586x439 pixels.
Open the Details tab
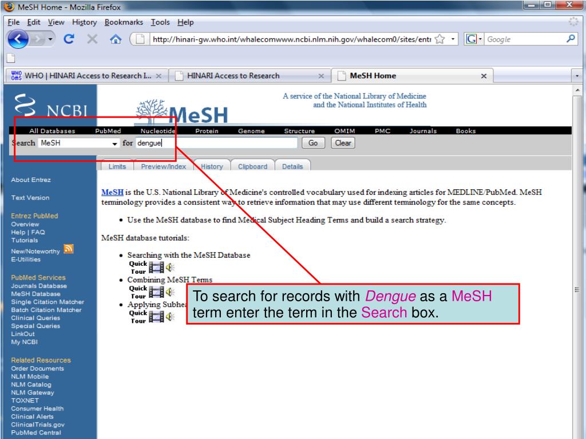click(292, 166)
